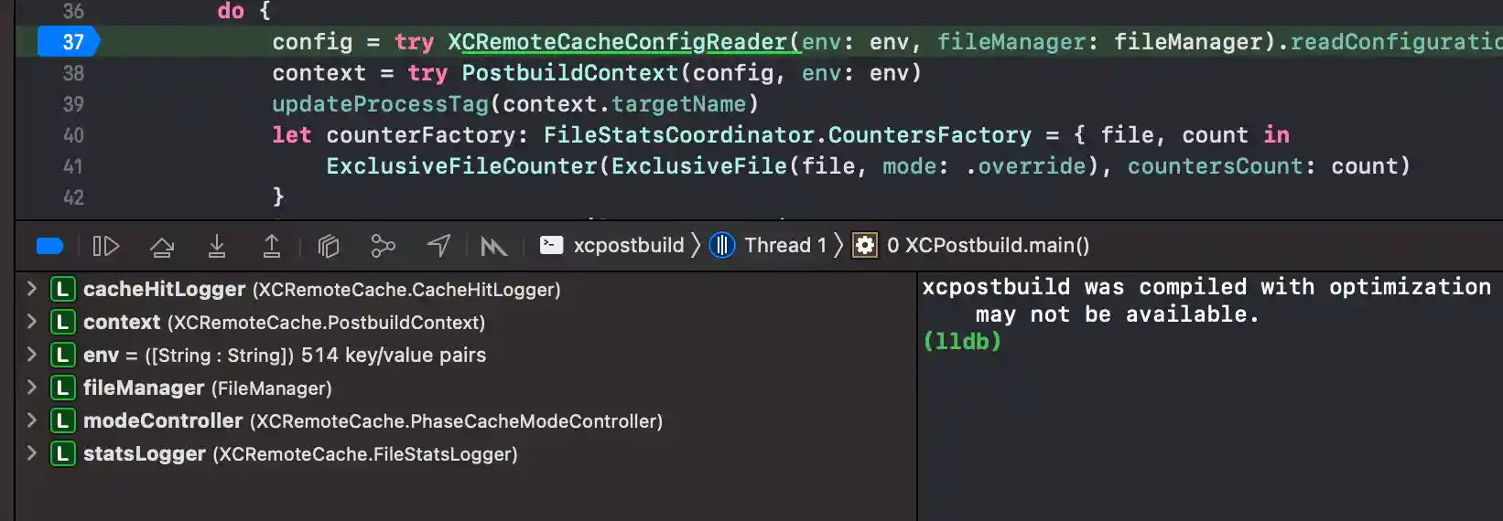Select the xcpostbuild process in jump bar
Viewport: 1503px width, 521px height.
pos(612,245)
